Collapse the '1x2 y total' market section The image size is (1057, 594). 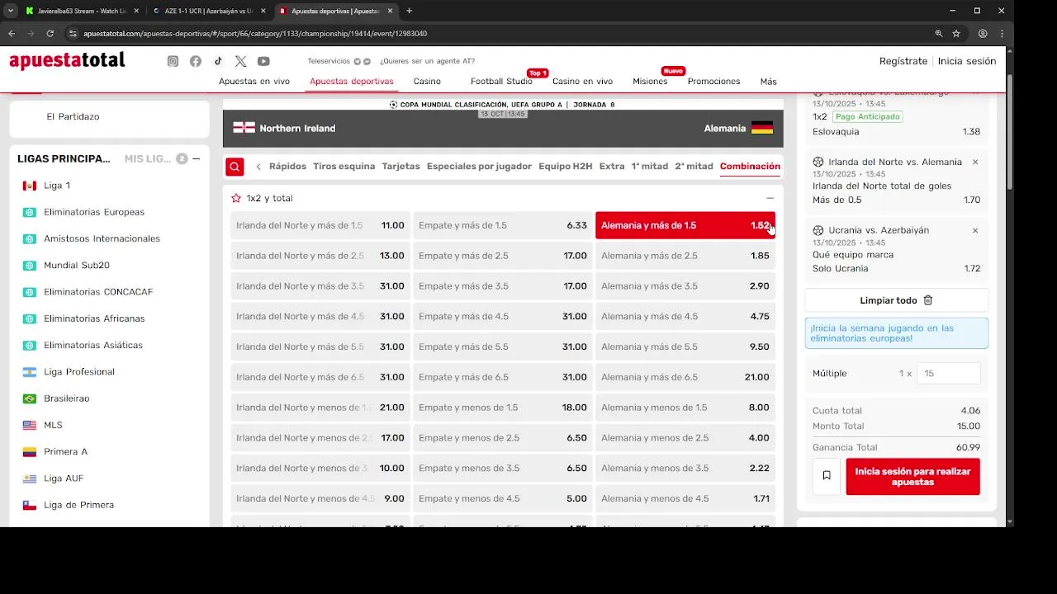click(x=770, y=198)
